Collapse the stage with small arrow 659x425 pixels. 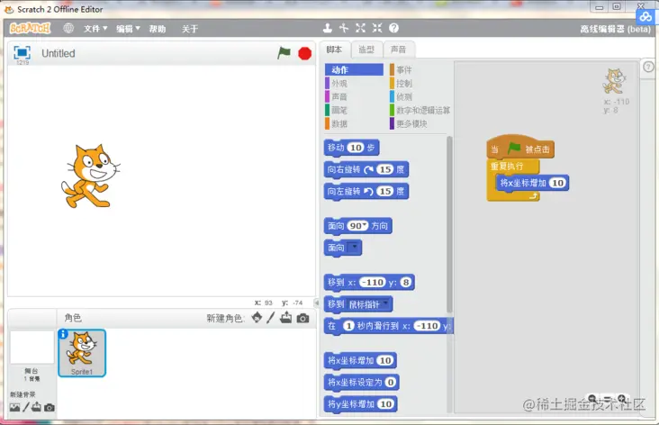tap(317, 303)
